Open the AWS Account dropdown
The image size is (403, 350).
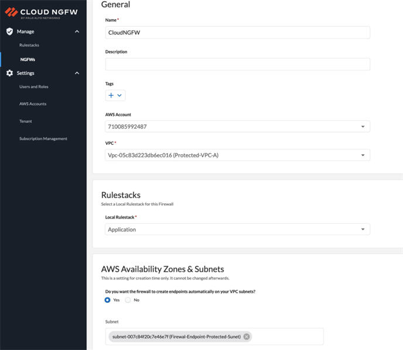pos(363,127)
